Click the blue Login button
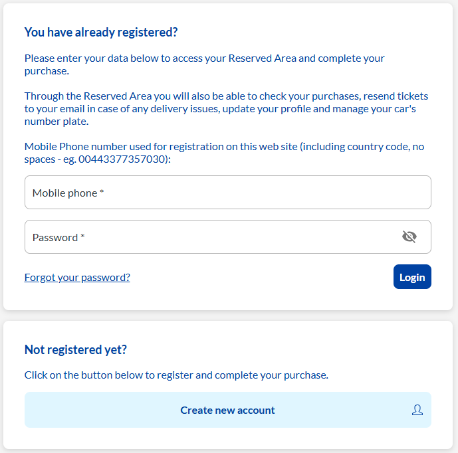Image resolution: width=458 pixels, height=453 pixels. click(412, 277)
